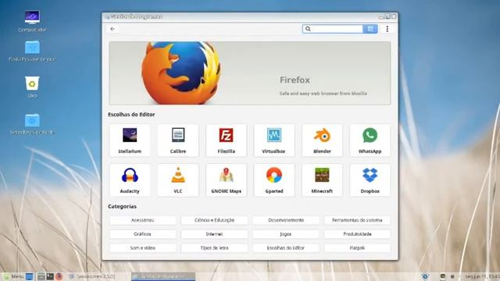Open the GNOME Maps app tile
Screen dimensions: 500x281
pos(226,180)
